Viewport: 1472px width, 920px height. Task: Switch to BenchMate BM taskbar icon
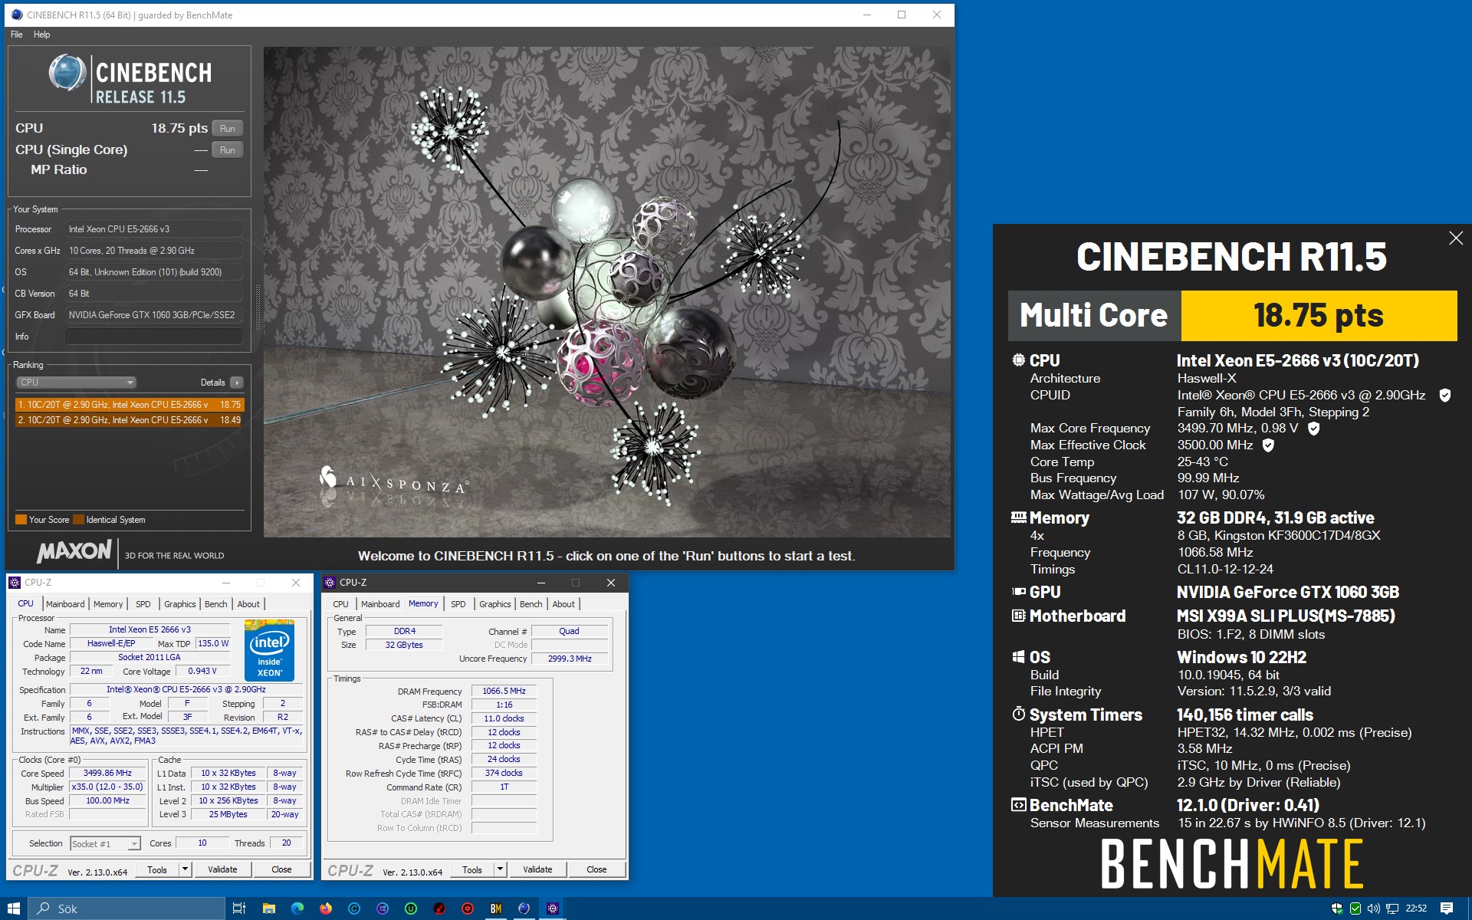click(496, 909)
